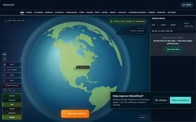Focus the name / city search field
Screen dimensions: 196x122
coord(189,26)
